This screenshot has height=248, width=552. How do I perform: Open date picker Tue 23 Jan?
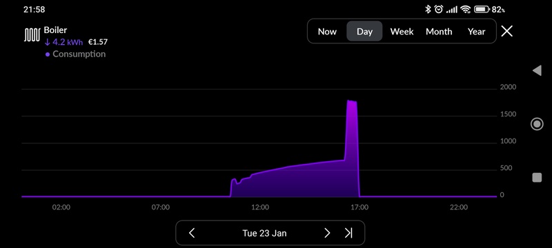[x=264, y=234]
